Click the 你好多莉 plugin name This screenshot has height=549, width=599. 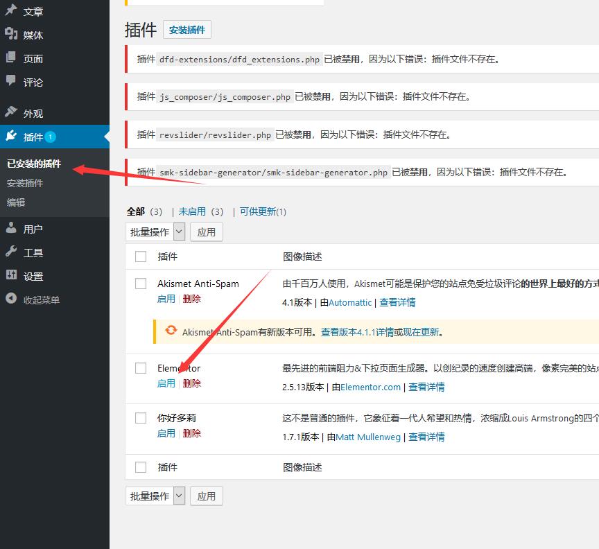(x=177, y=418)
